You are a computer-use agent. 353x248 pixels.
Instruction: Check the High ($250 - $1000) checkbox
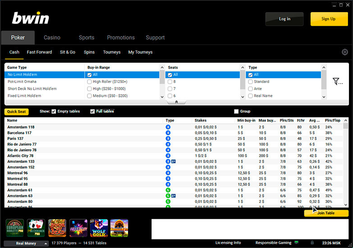[89, 89]
